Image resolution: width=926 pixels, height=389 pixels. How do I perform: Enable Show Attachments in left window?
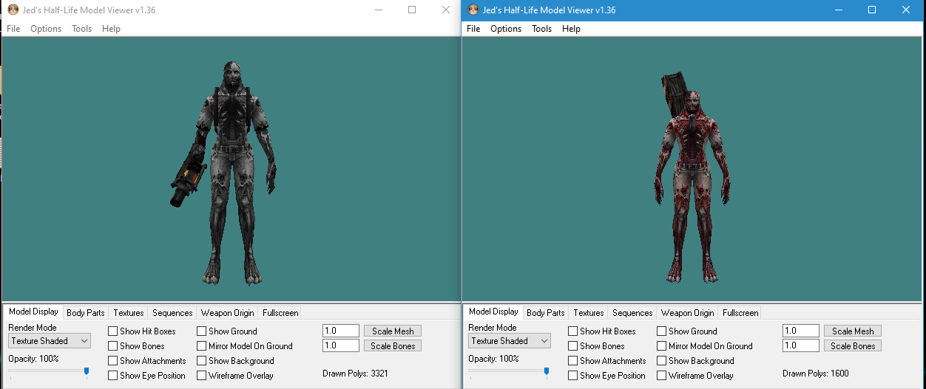(x=113, y=361)
